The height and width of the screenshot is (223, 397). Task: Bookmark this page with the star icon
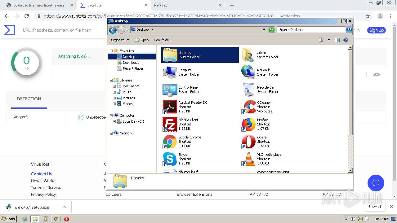click(368, 16)
